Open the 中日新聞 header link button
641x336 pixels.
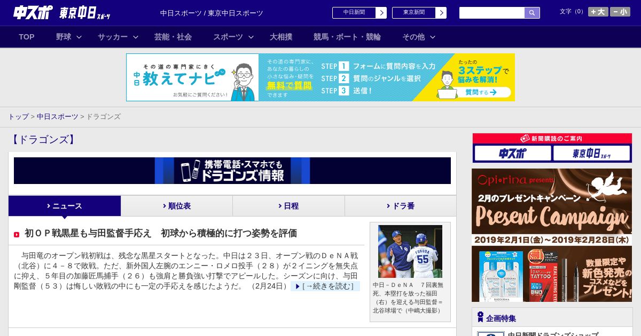[354, 13]
